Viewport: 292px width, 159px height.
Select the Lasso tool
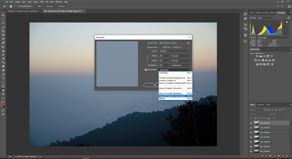pyautogui.click(x=3, y=23)
